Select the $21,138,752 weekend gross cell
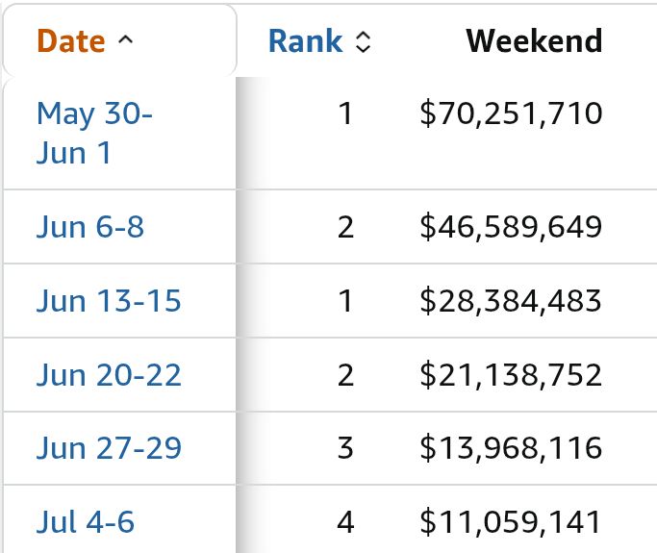 pos(511,374)
